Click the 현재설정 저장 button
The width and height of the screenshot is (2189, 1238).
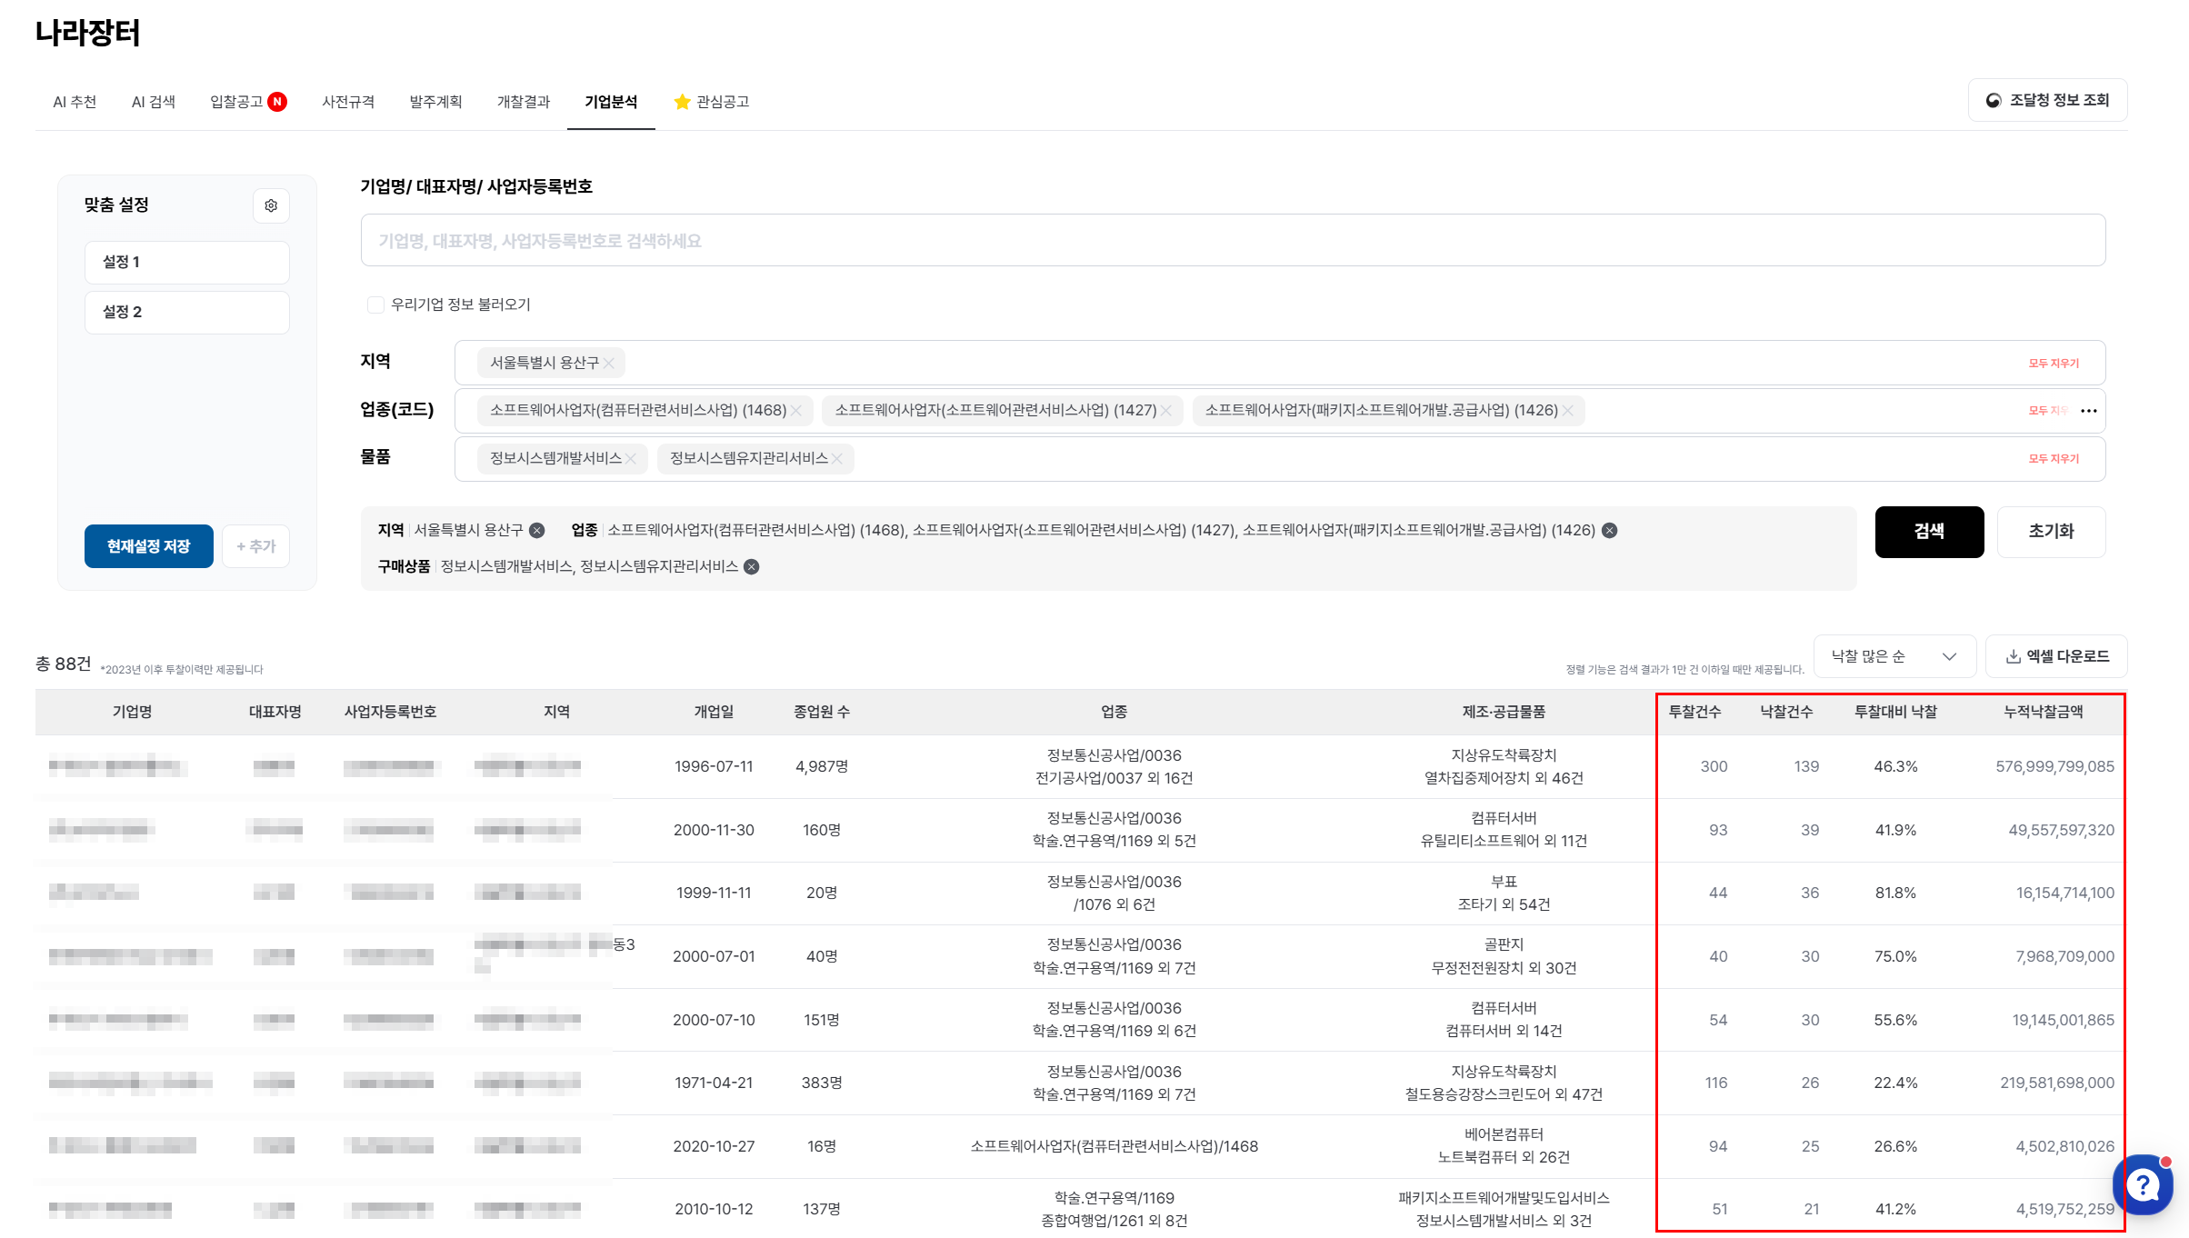[148, 546]
